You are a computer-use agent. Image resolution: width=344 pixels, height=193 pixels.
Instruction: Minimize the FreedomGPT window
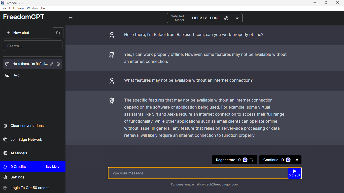point(315,3)
